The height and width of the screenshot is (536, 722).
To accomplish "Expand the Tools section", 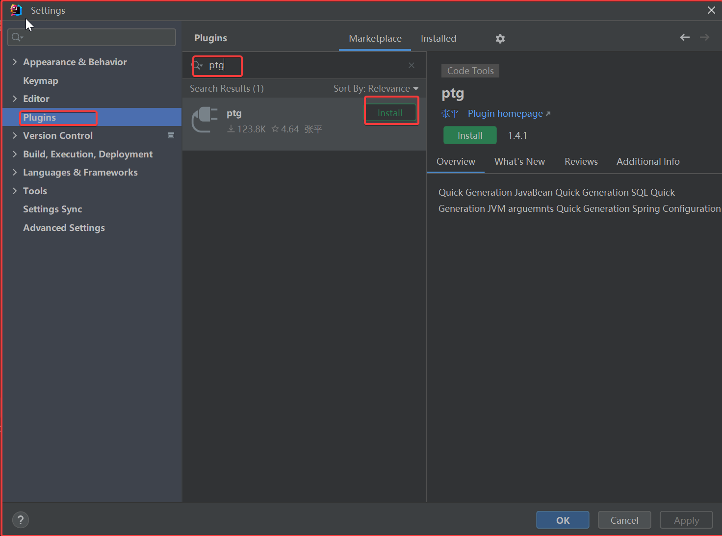I will [x=15, y=191].
